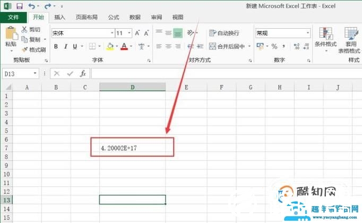Align text to the middle vertically
The image size is (362, 223).
coord(168,32)
